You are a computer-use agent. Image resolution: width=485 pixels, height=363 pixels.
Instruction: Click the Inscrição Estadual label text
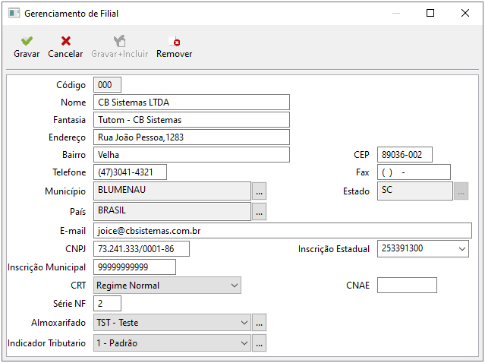pyautogui.click(x=334, y=249)
